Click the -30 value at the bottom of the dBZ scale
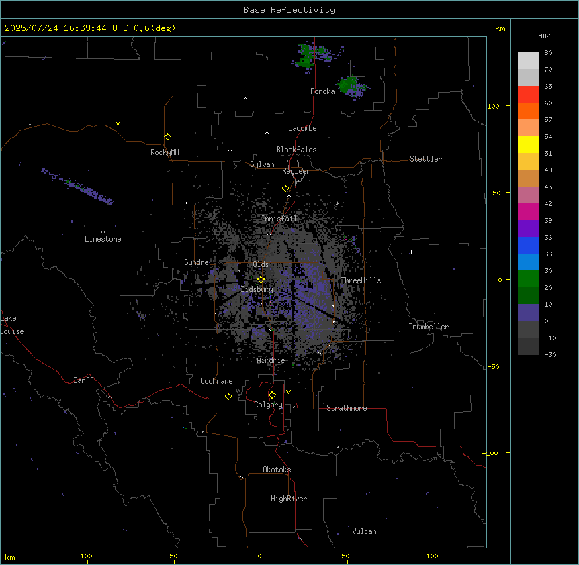This screenshot has height=565, width=579. 550,355
